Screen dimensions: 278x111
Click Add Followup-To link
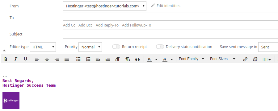137,25
